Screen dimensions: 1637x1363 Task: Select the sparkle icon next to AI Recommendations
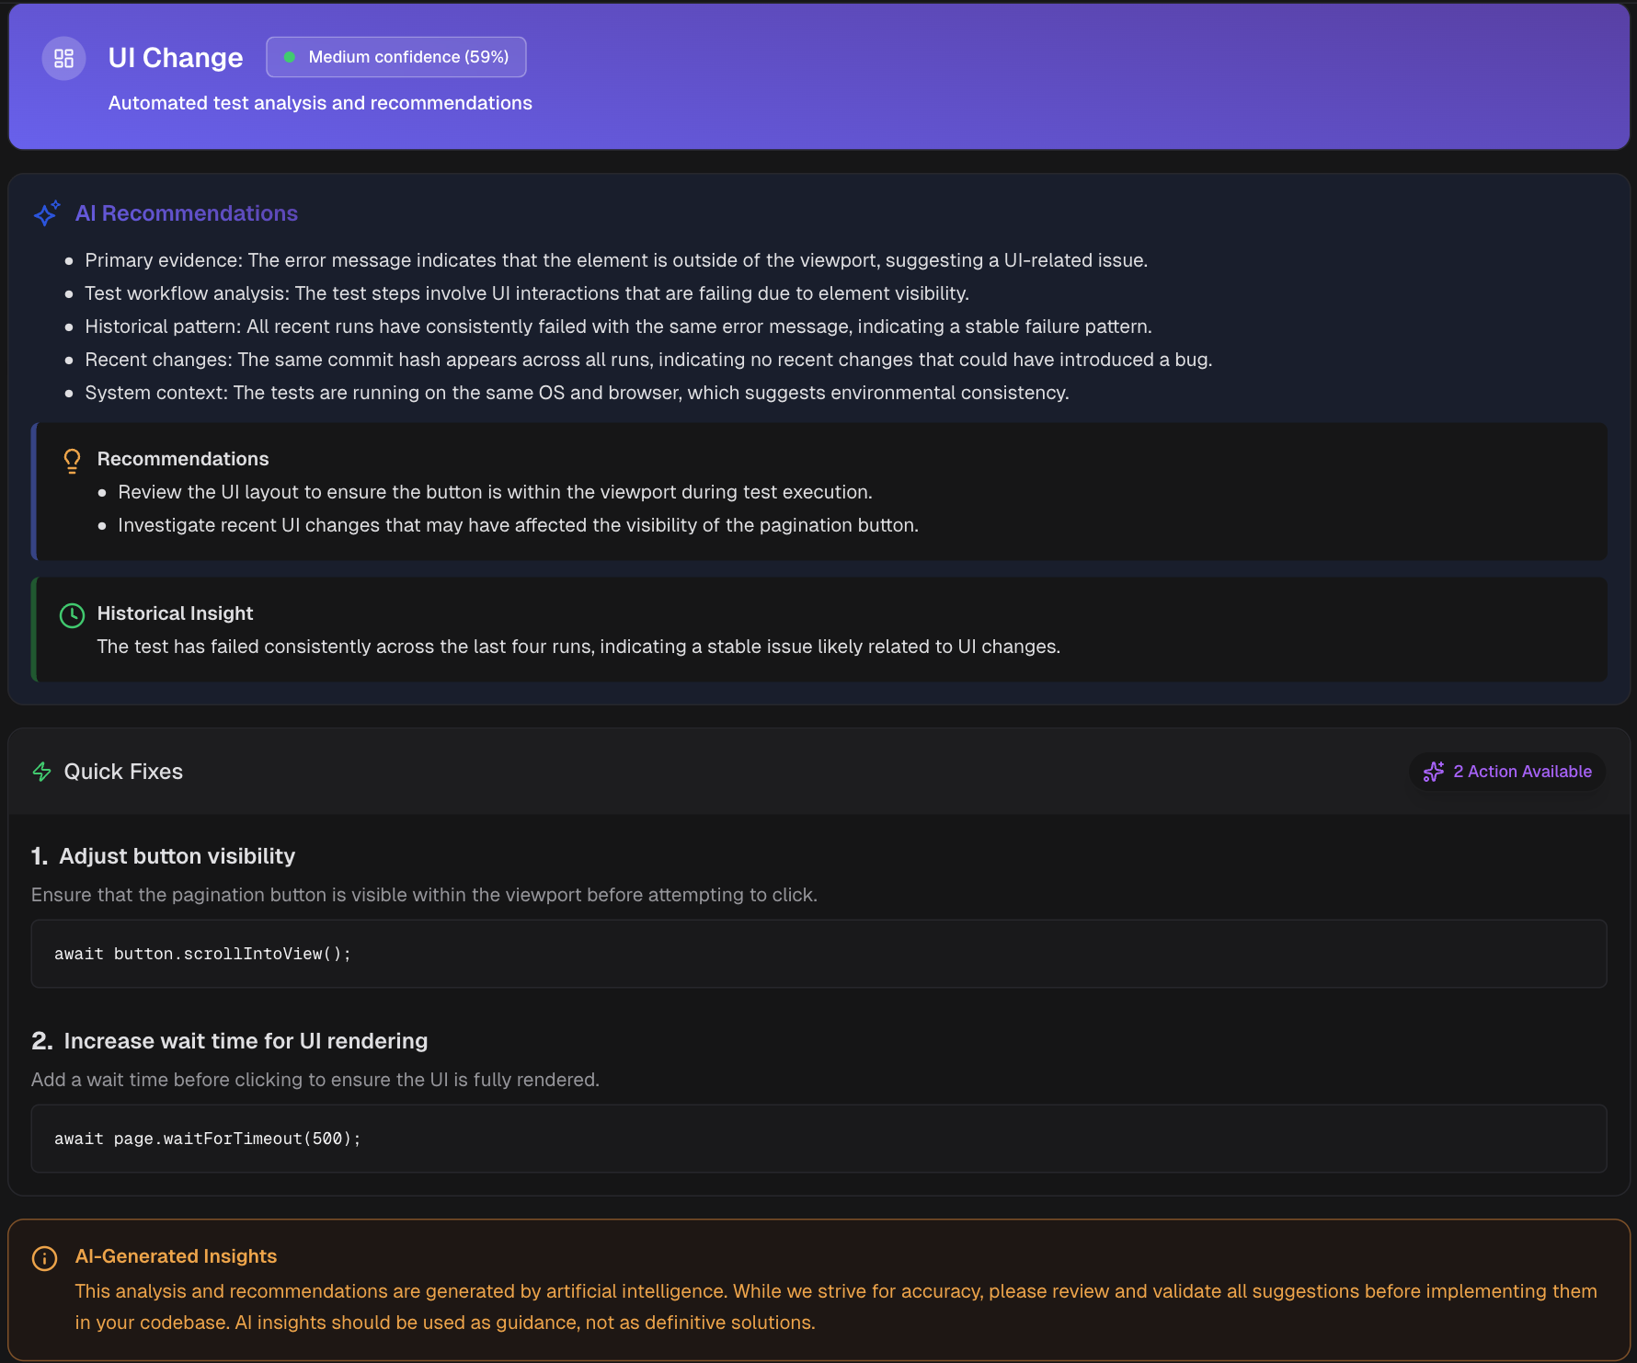[x=45, y=213]
